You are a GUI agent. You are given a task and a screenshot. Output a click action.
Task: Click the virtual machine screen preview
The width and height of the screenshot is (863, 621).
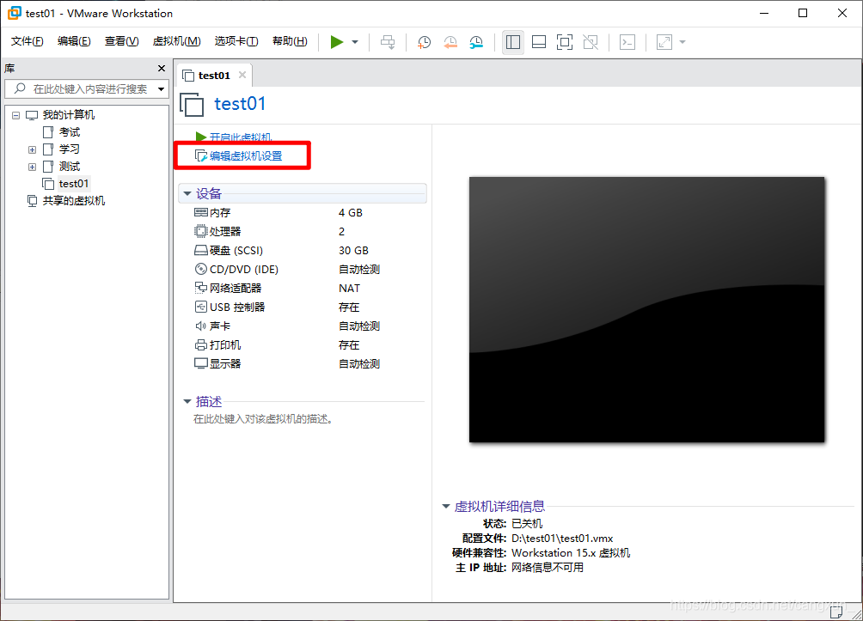pyautogui.click(x=646, y=310)
